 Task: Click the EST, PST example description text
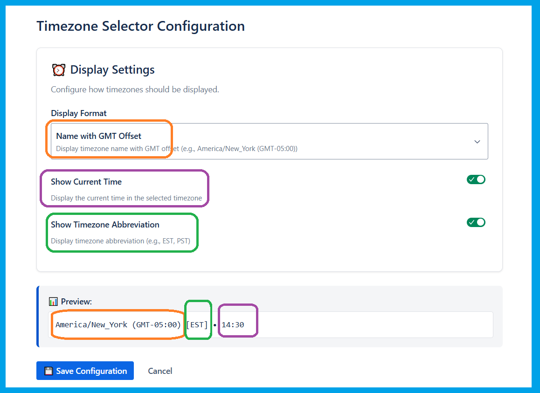(120, 241)
